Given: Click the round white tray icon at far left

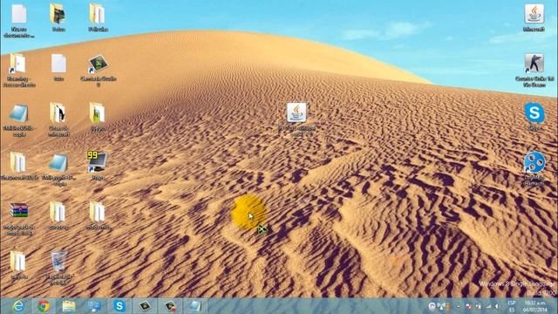Looking at the screenshot, I should click(432, 306).
